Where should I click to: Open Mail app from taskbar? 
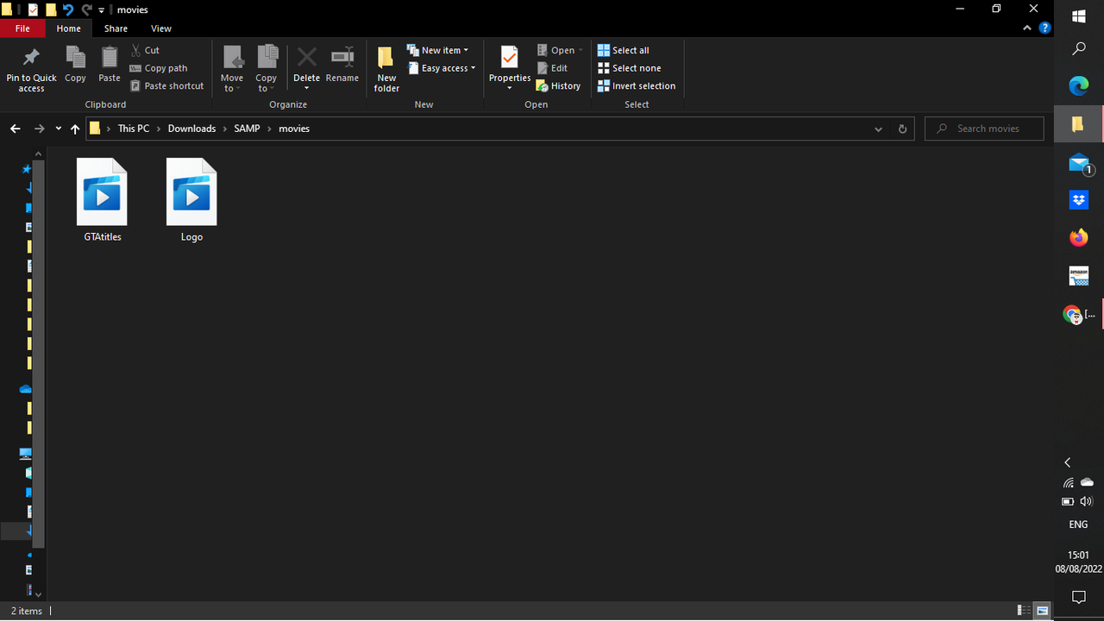point(1079,162)
